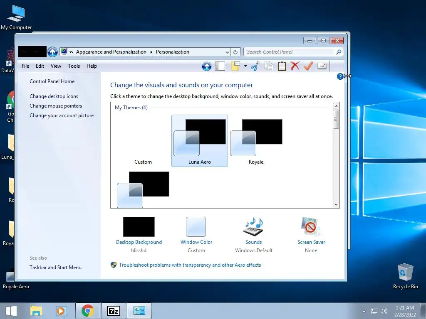This screenshot has height=319, width=426.
Task: Click the Paste clipboard icon
Action: (x=282, y=66)
